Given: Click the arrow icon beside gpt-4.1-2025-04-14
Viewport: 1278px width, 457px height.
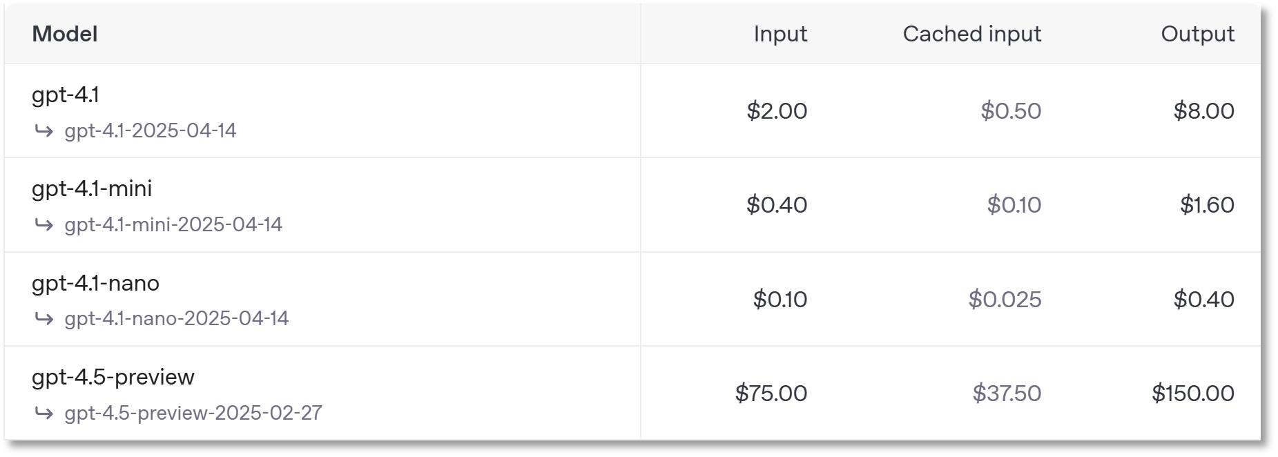Looking at the screenshot, I should point(44,130).
